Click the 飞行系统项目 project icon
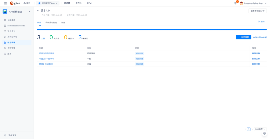This screenshot has height=139, width=270. click(5, 12)
